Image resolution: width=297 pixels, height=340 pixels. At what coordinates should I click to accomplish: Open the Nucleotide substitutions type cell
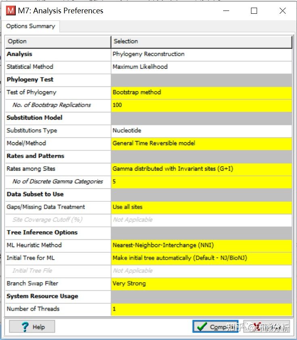tap(201, 131)
